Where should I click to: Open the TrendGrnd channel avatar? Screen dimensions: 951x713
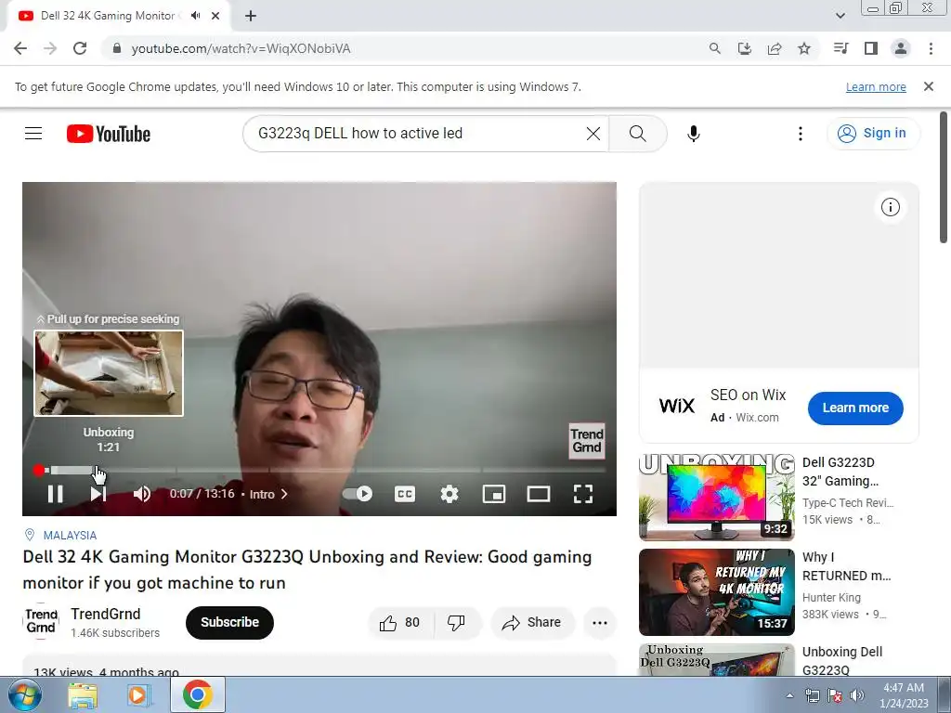pos(41,621)
